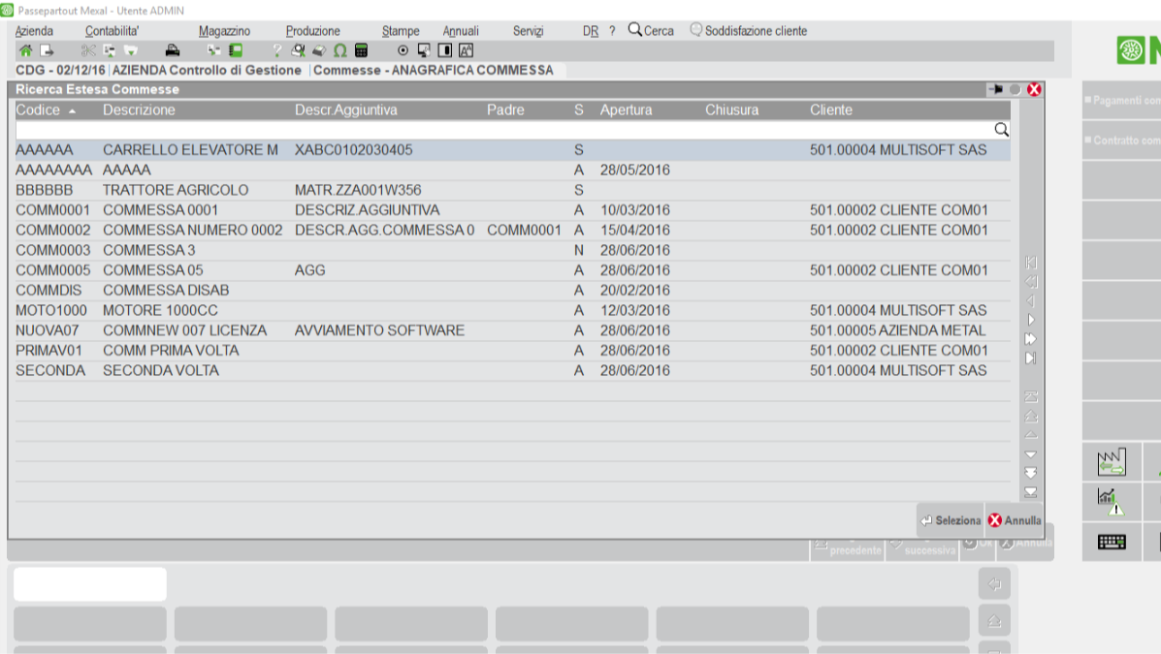The width and height of the screenshot is (1161, 654).
Task: Click the magnifier search icon in filter row
Action: click(1001, 130)
